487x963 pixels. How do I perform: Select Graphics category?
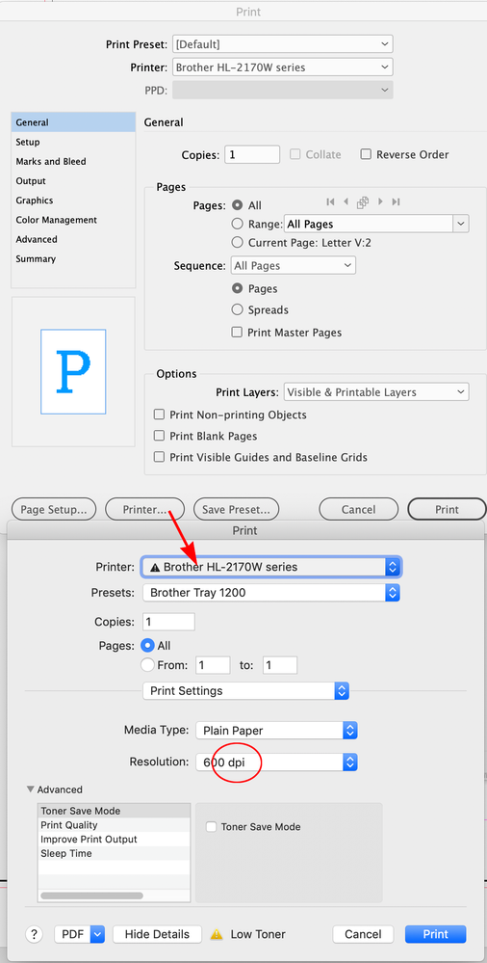73,201
